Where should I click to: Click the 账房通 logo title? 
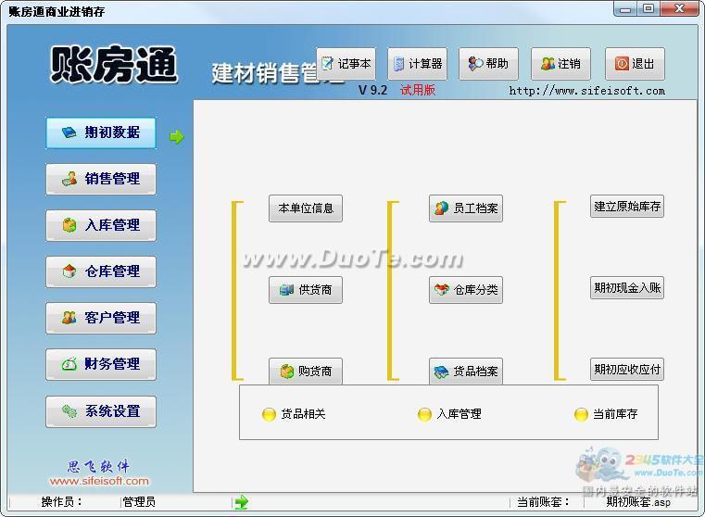click(x=113, y=65)
